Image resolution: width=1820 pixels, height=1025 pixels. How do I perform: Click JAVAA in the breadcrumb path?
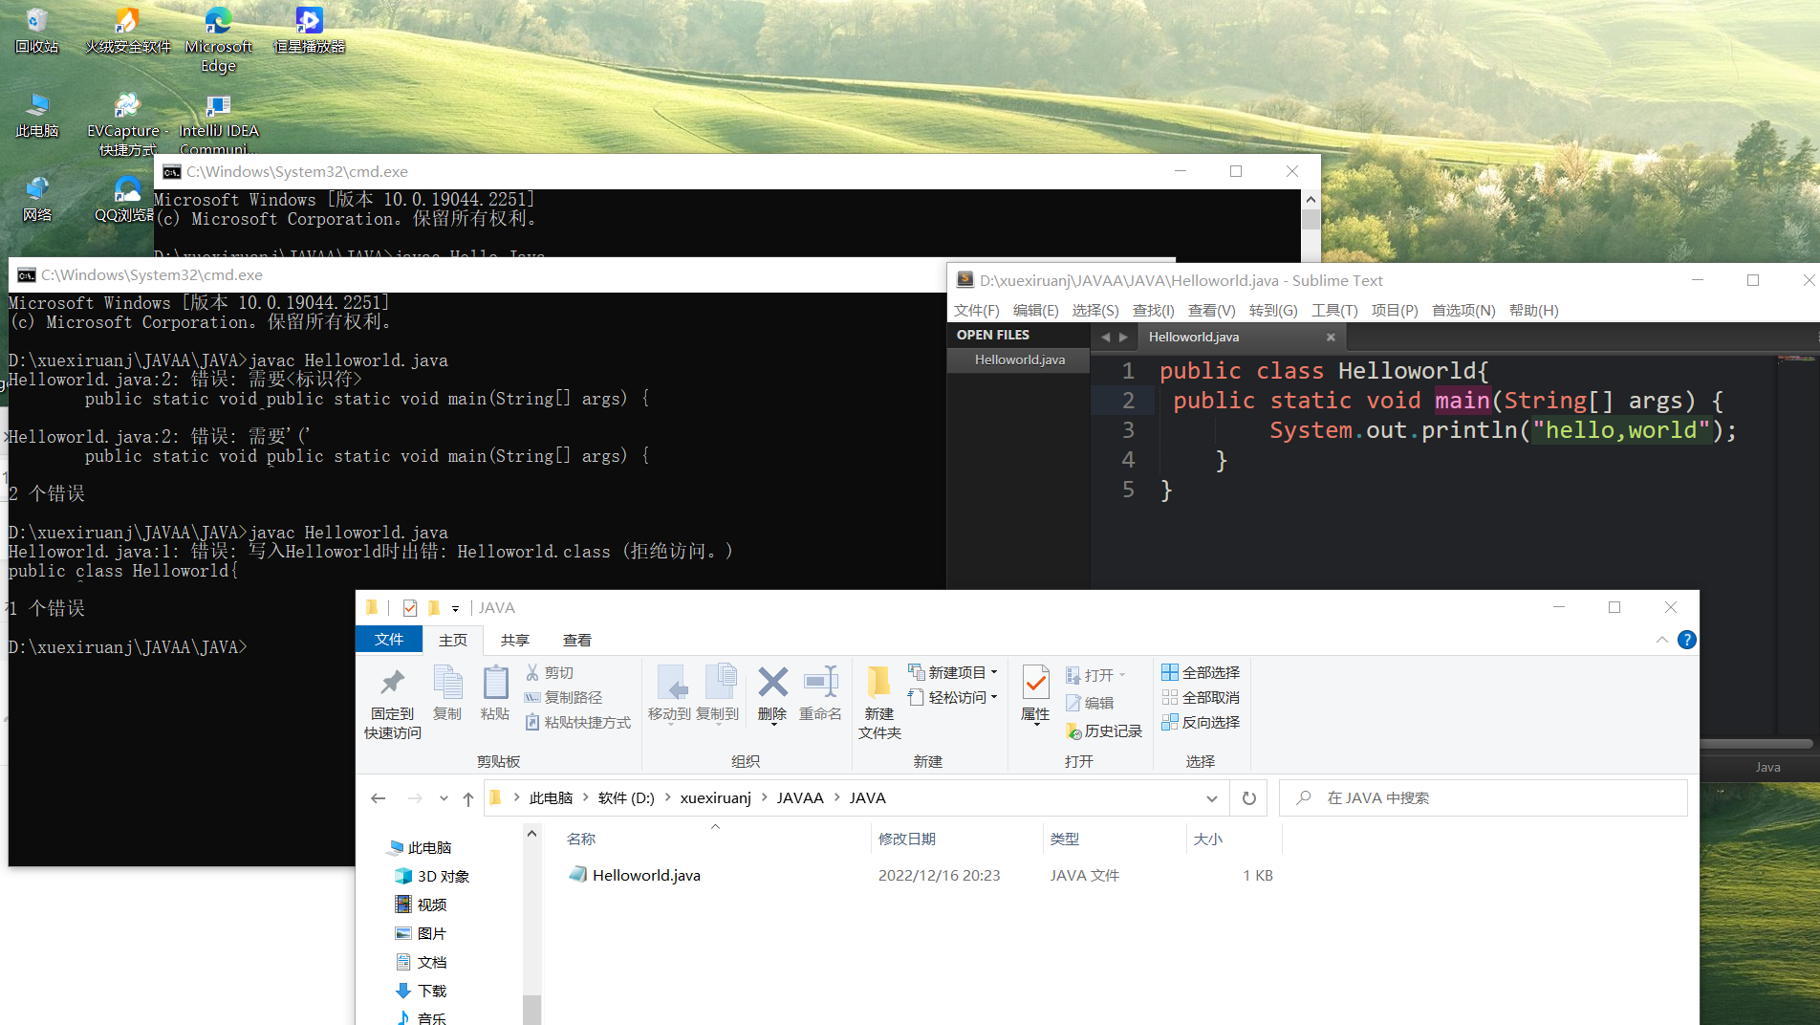pos(800,798)
